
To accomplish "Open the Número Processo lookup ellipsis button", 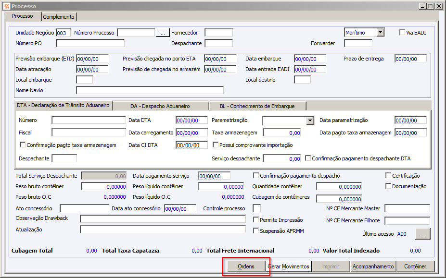I will click(x=163, y=33).
